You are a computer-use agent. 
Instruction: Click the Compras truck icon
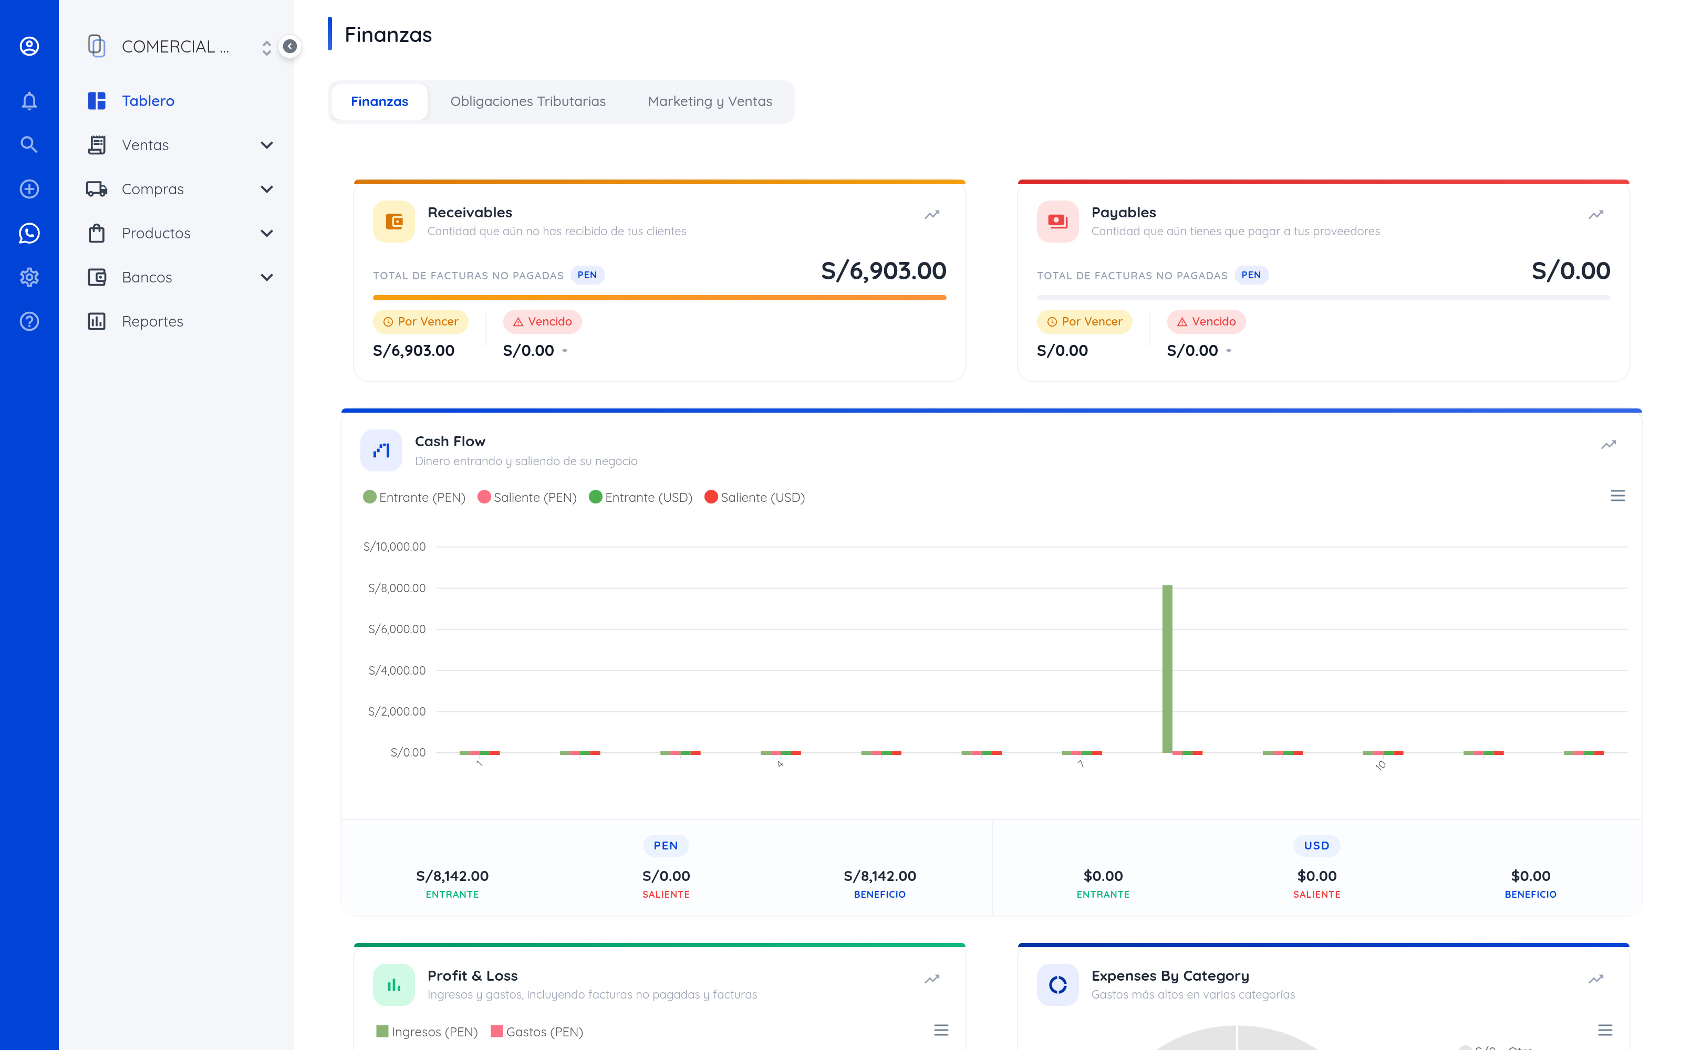[97, 189]
